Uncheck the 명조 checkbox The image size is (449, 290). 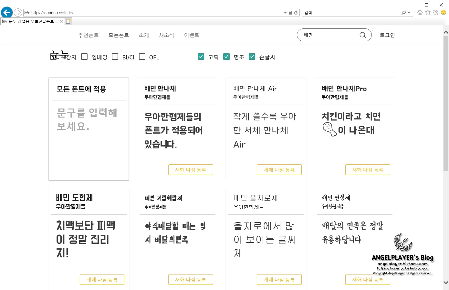coord(226,57)
